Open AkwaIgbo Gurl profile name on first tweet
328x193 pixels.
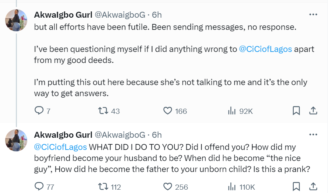[63, 15]
